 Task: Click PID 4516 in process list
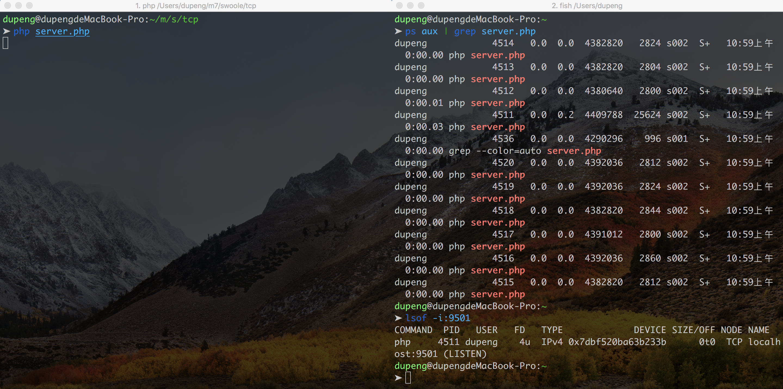click(503, 258)
